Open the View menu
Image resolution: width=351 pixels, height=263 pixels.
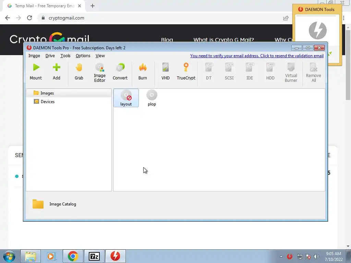(x=100, y=56)
